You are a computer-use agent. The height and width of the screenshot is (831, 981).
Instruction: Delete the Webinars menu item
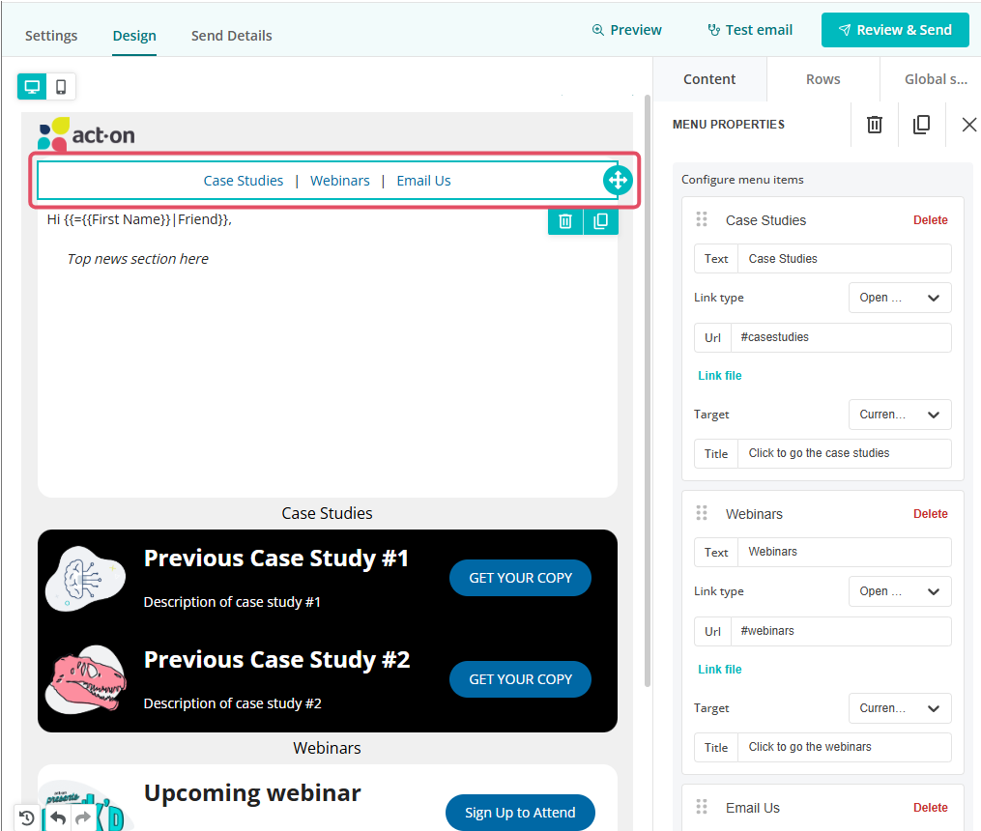pos(931,514)
